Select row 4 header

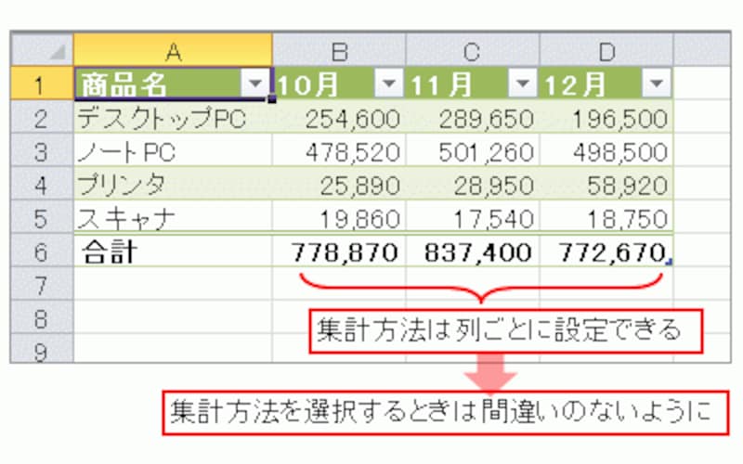tap(42, 183)
